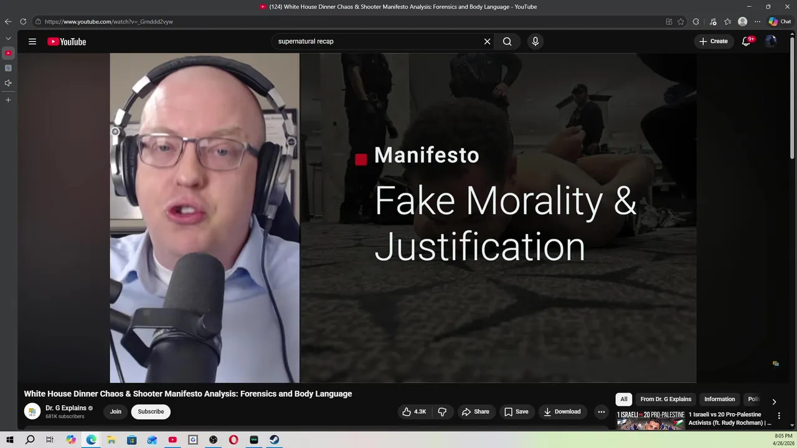Download the video
This screenshot has width=797, height=448.
562,412
